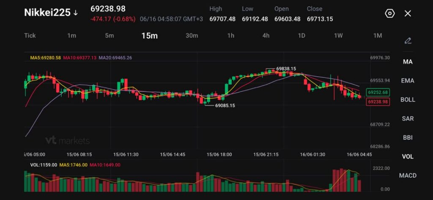Switch to the 1h timeframe
Image resolution: width=433 pixels, height=200 pixels.
coord(231,36)
